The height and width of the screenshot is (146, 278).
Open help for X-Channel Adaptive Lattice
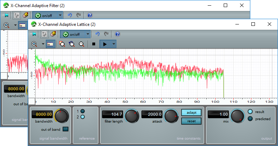pos(118,34)
